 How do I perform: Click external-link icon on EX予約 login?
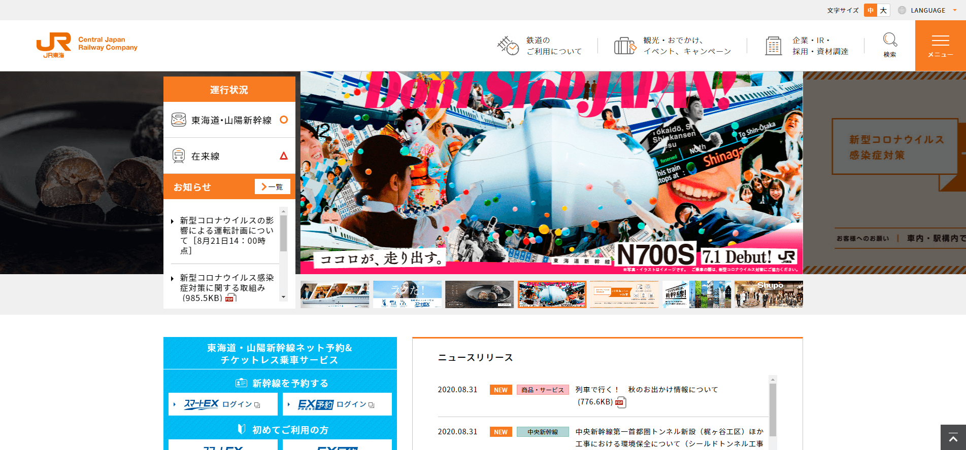click(x=371, y=405)
